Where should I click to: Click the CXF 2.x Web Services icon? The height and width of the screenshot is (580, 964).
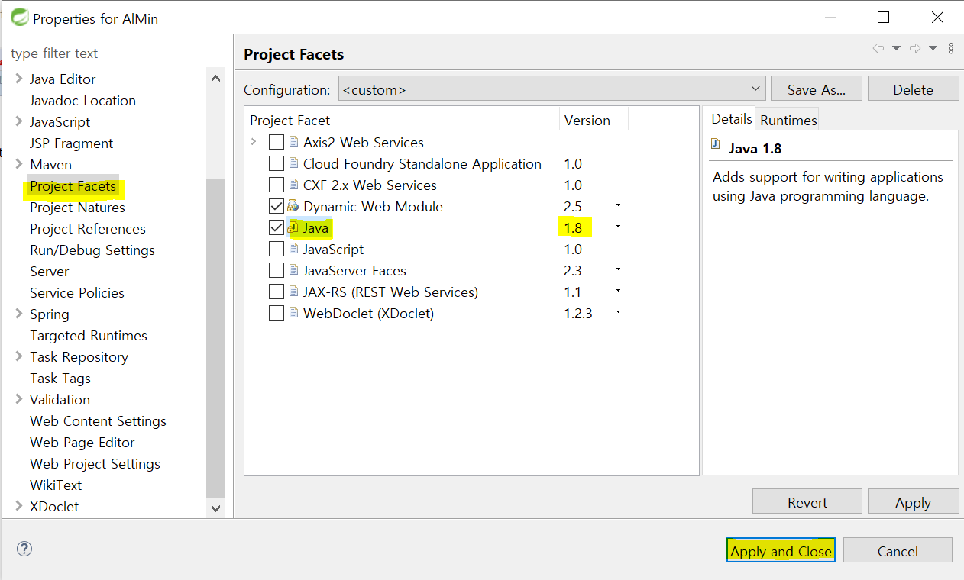(x=294, y=185)
